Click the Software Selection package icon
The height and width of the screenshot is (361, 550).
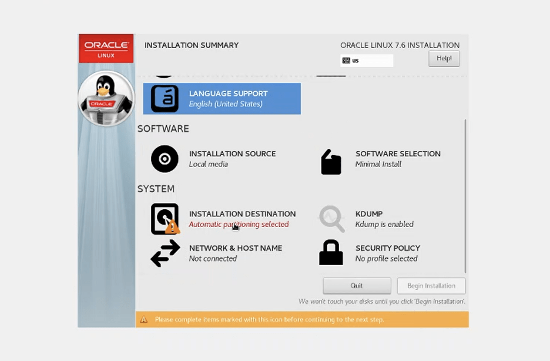pyautogui.click(x=331, y=162)
